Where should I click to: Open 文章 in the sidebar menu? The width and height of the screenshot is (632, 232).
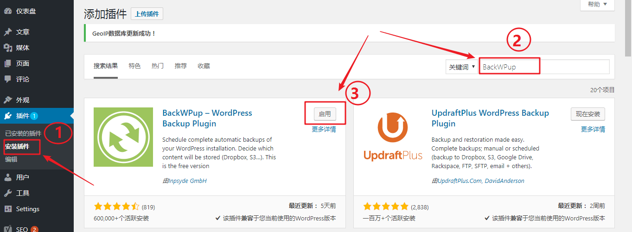[23, 32]
